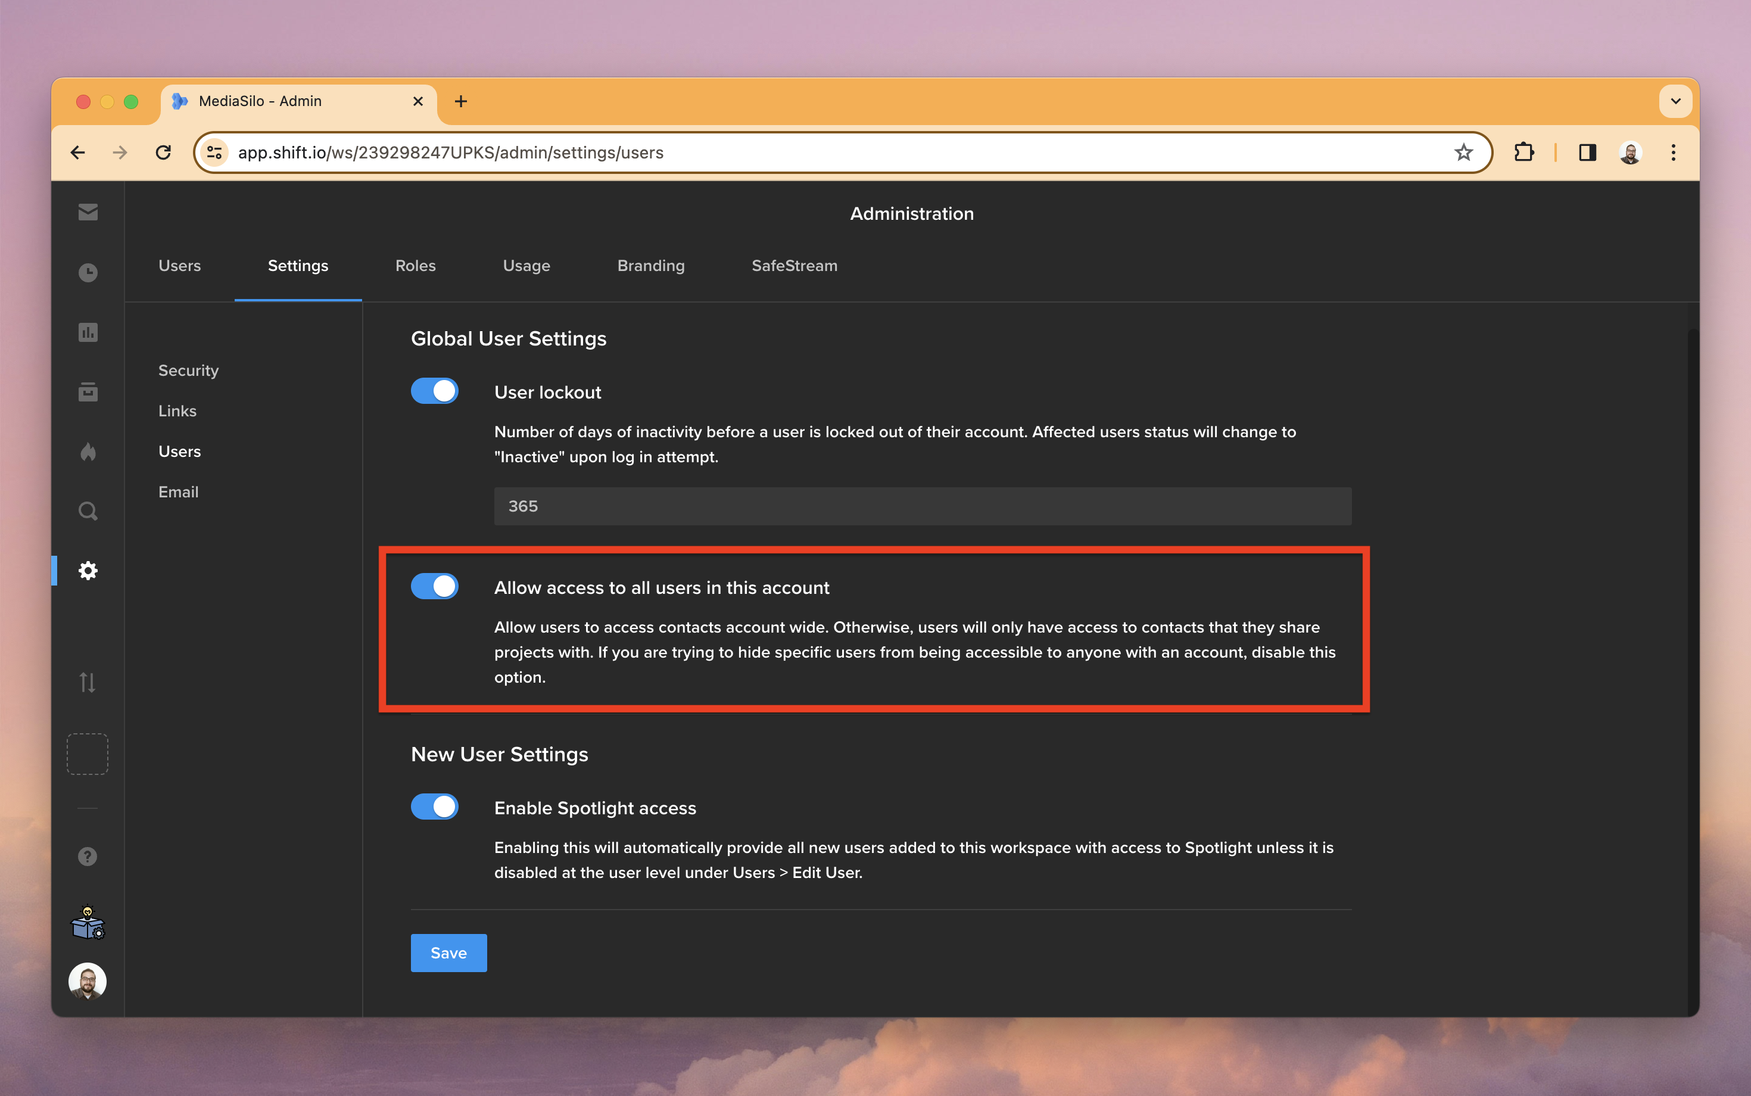
Task: Edit the inactivity days input field
Action: 920,505
